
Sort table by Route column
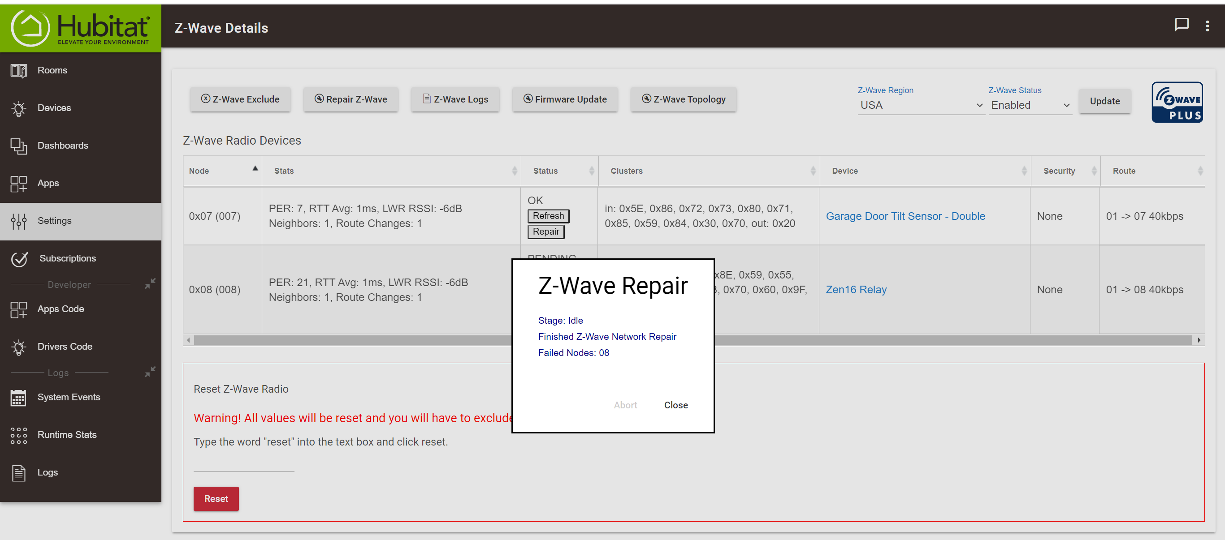[x=1152, y=171]
